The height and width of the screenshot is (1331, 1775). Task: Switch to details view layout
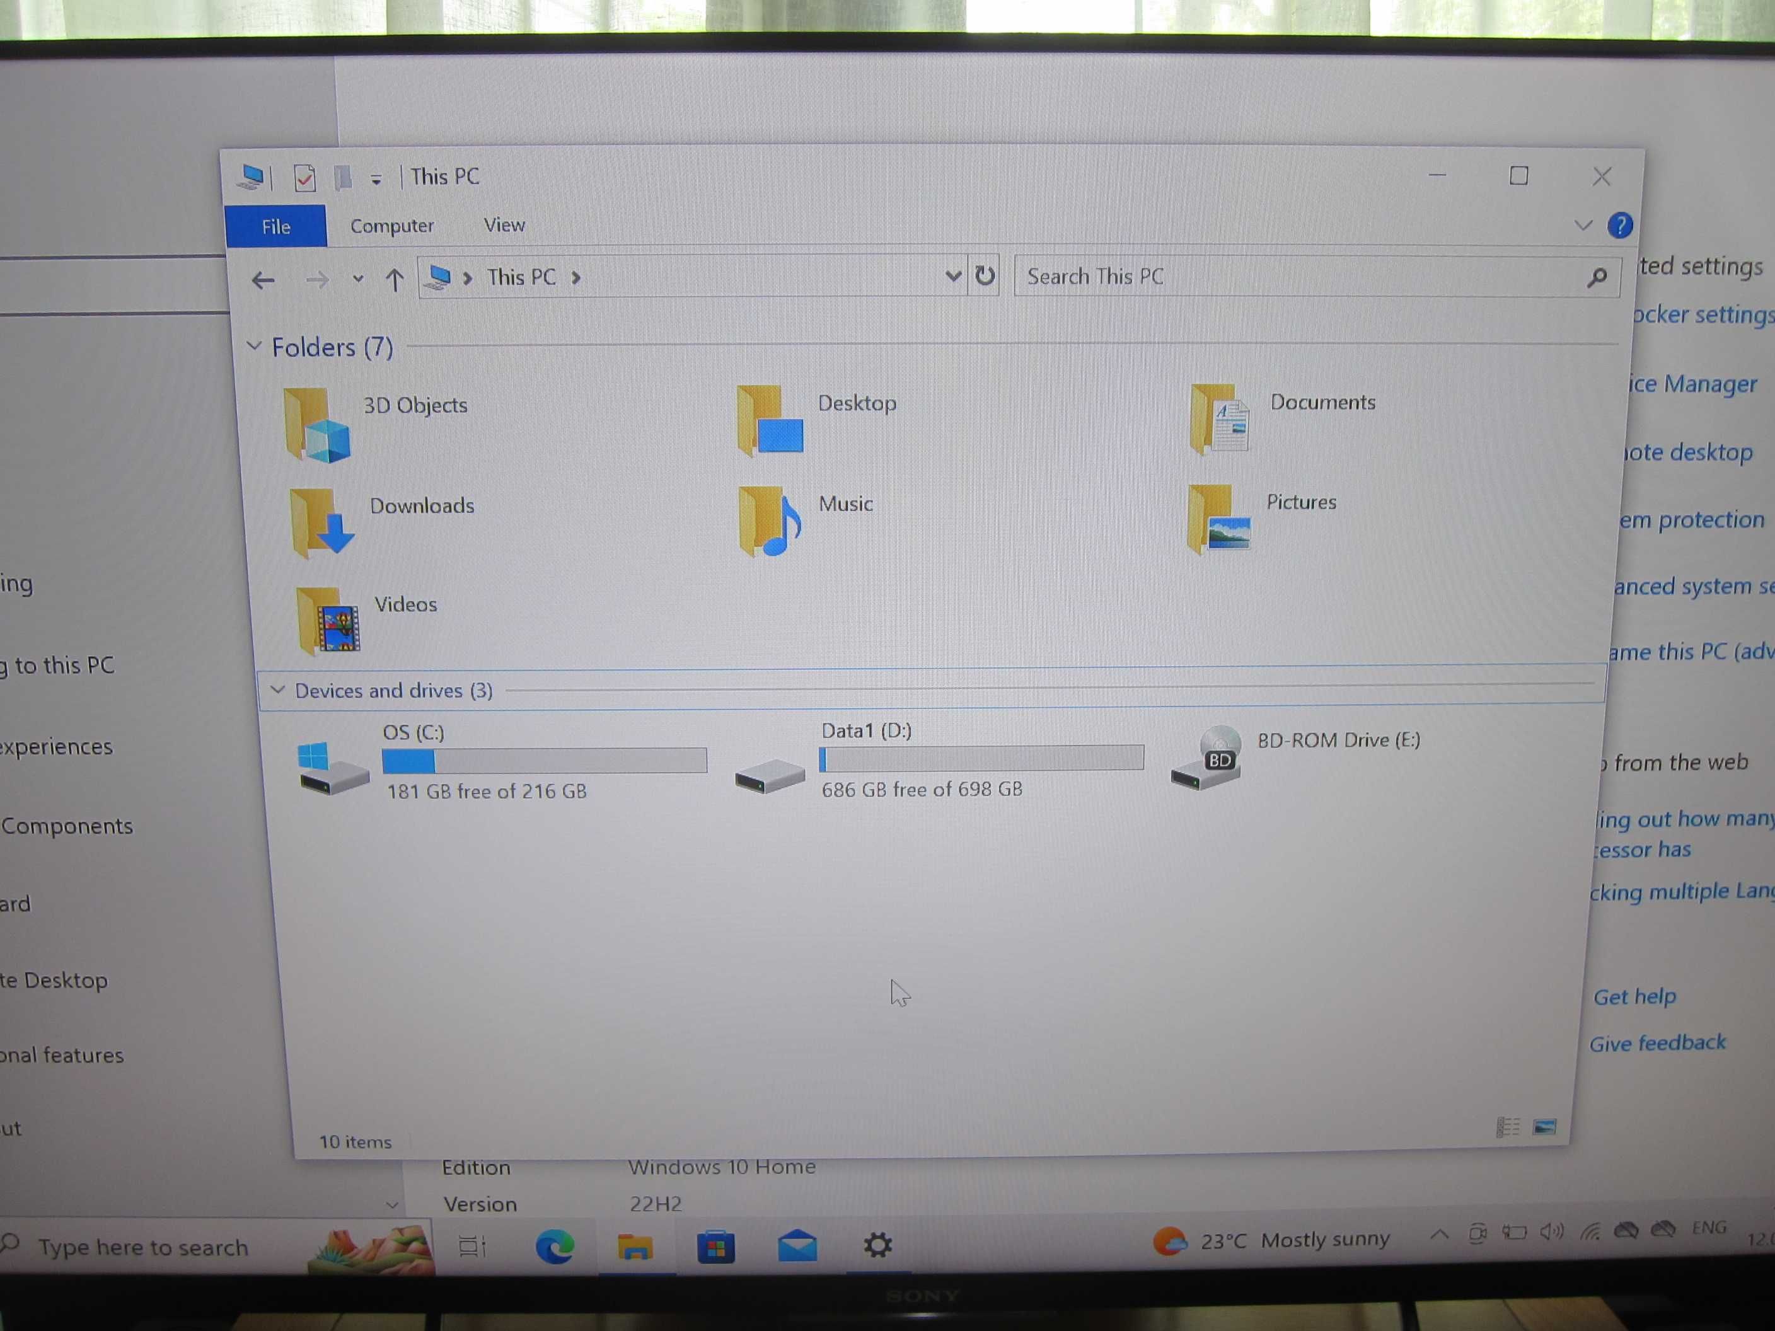(x=1508, y=1127)
